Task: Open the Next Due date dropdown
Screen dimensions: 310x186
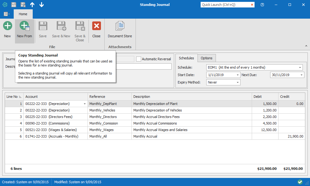Action: (x=302, y=75)
